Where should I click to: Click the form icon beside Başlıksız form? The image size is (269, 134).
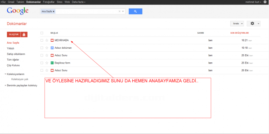[52, 63]
